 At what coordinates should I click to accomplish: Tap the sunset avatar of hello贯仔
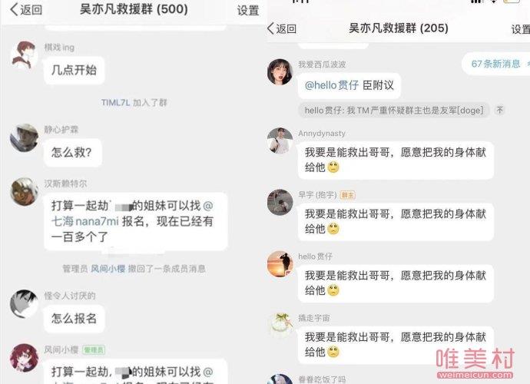point(280,263)
